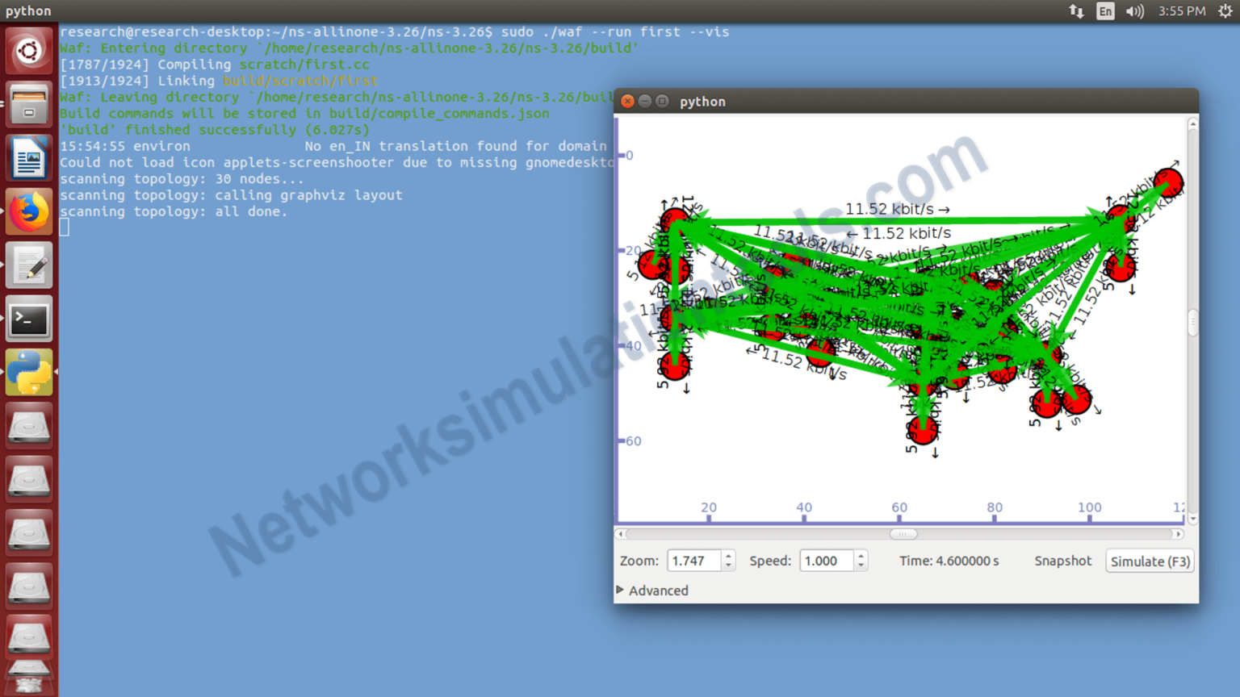1240x697 pixels.
Task: Open Firefox from the dock
Action: (x=29, y=211)
